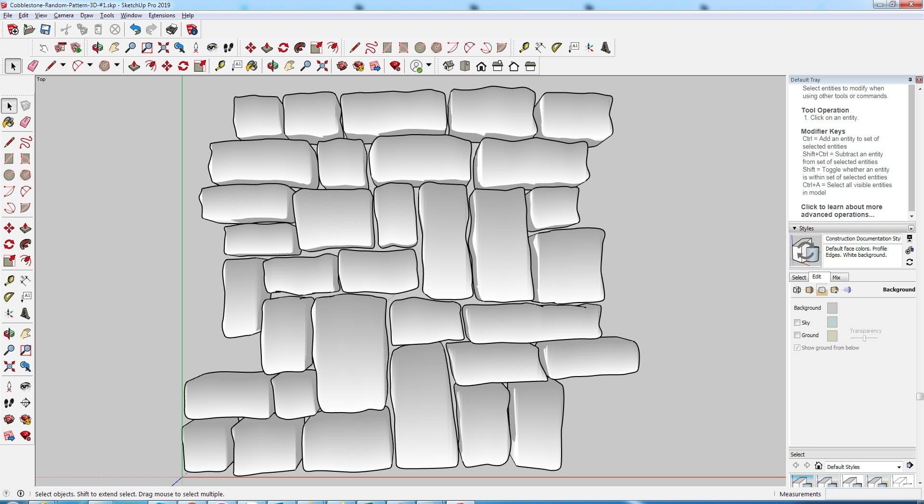
Task: Collapse the Styles panel
Action: 794,228
